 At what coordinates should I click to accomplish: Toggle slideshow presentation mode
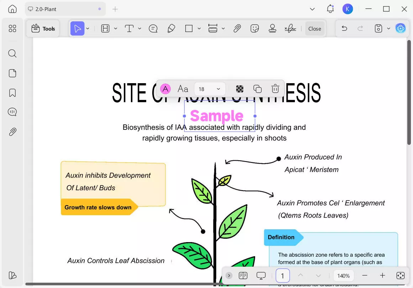tap(261, 276)
